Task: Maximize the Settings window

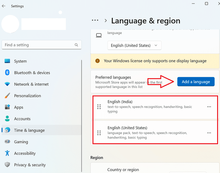Action: click(206, 3)
